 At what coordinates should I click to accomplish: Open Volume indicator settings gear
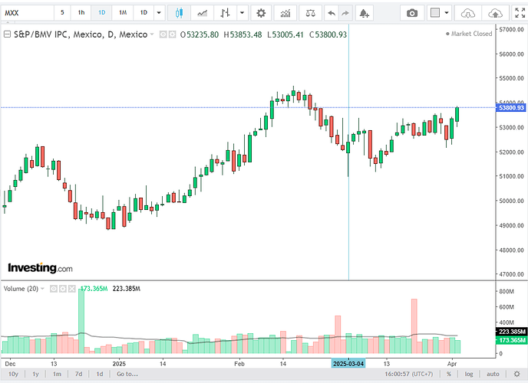point(63,289)
